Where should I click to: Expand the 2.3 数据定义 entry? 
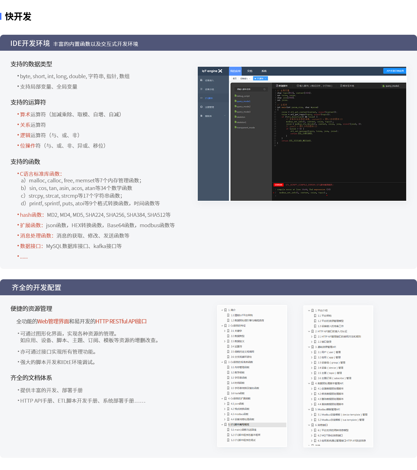point(225,341)
